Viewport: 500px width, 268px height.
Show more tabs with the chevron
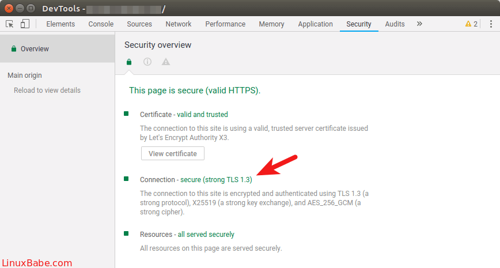(x=419, y=24)
